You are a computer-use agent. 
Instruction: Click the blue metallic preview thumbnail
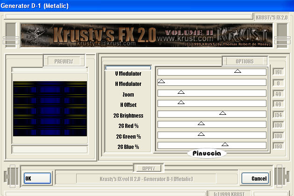(50, 109)
